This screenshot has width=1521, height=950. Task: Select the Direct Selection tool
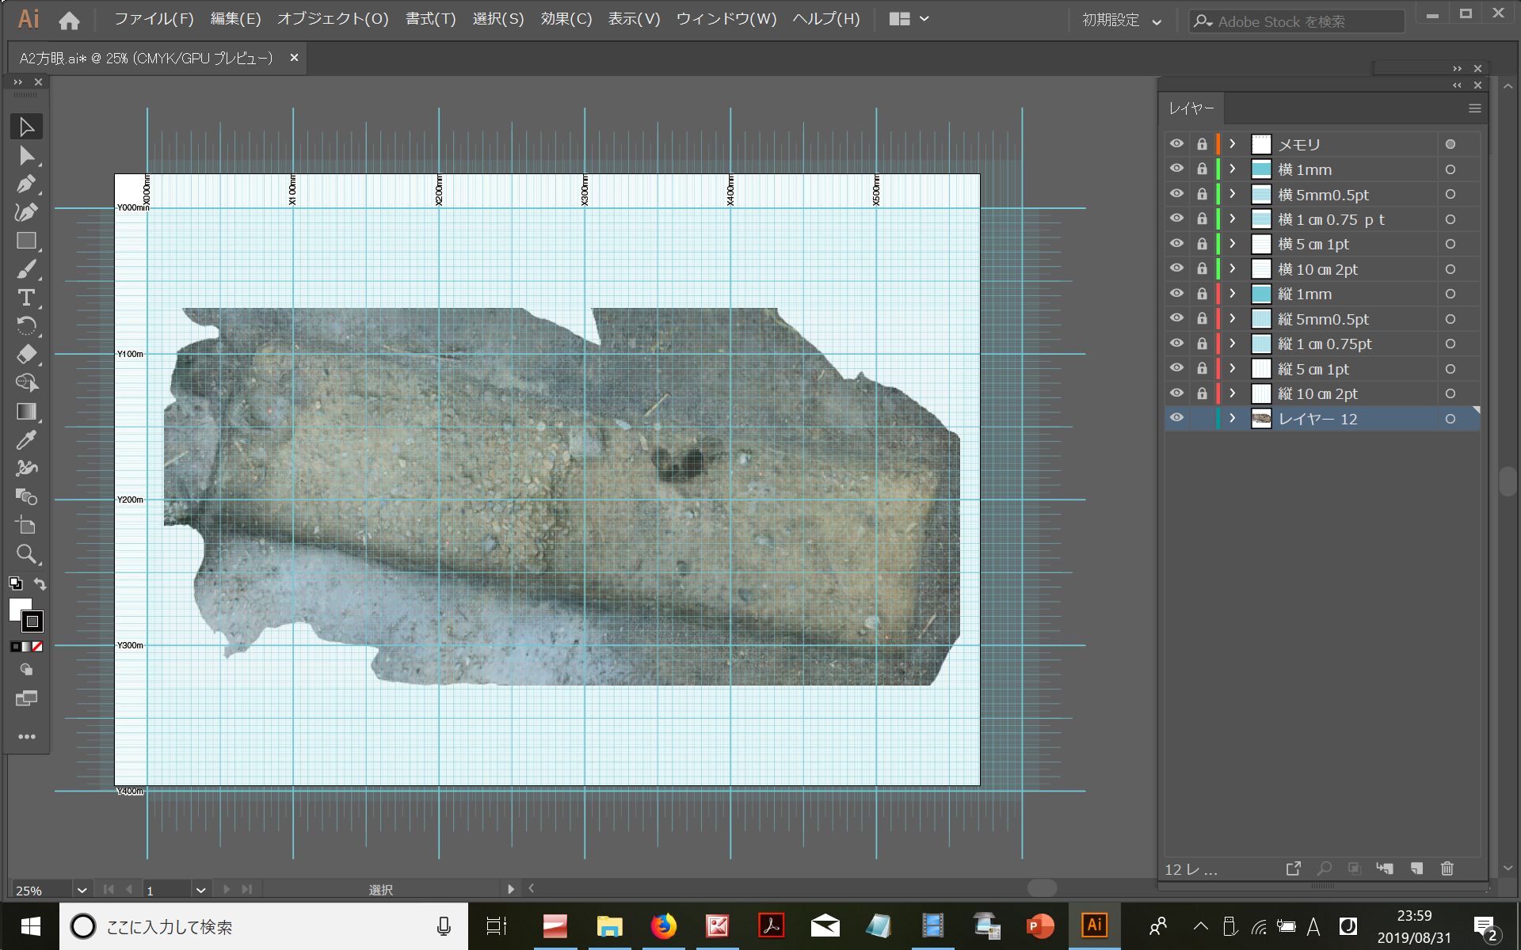coord(26,155)
